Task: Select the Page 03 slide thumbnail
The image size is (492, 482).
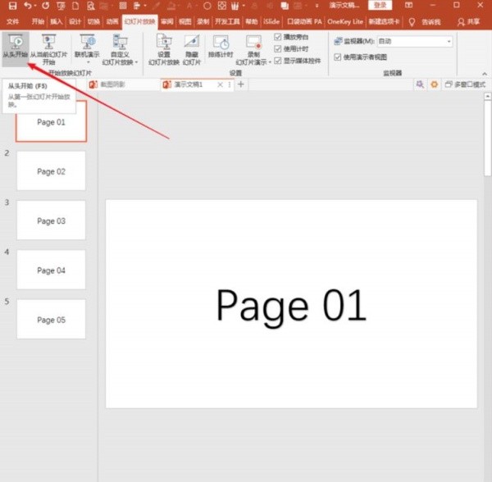Action: [x=51, y=221]
